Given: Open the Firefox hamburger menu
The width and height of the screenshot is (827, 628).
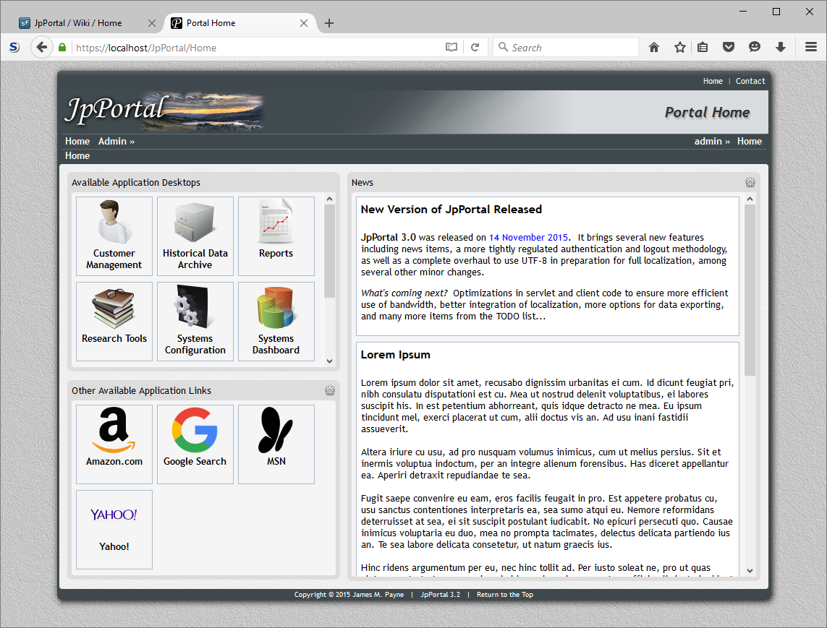Looking at the screenshot, I should (x=811, y=47).
